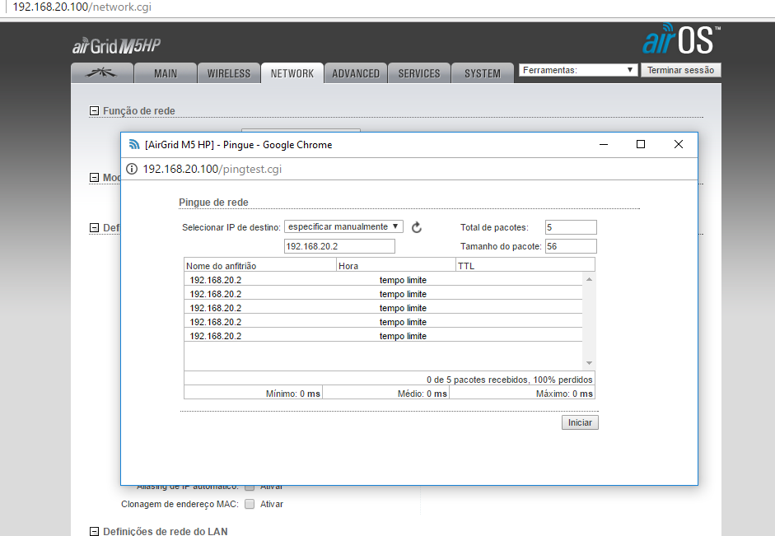Viewport: 775px width, 536px height.
Task: Click the Iniciar button
Action: pyautogui.click(x=580, y=422)
